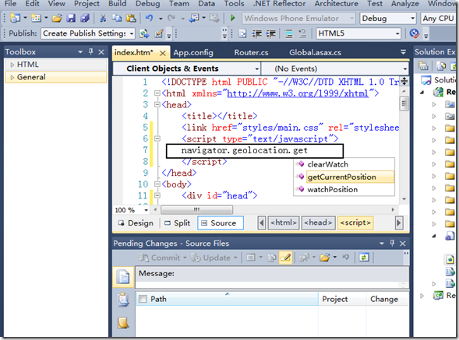
Task: Open the 100 % zoom dropdown
Action: coord(146,210)
